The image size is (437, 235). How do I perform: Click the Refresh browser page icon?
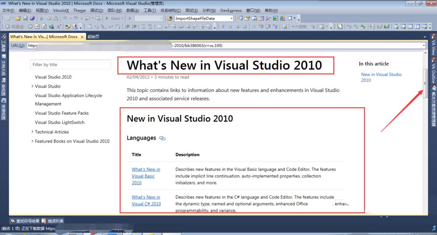tap(44, 27)
